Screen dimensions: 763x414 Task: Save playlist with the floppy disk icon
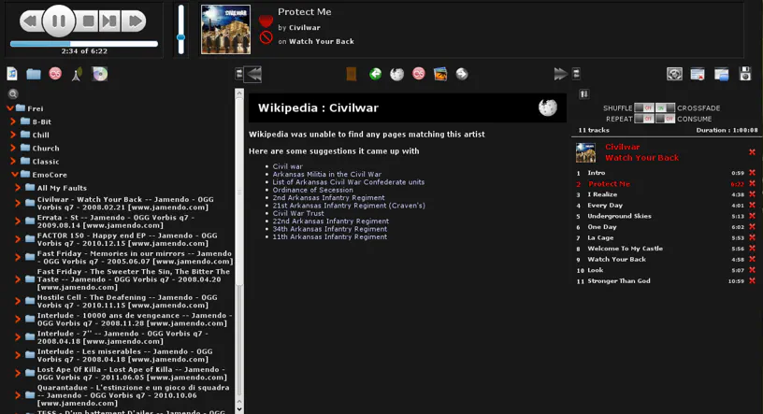coord(745,74)
